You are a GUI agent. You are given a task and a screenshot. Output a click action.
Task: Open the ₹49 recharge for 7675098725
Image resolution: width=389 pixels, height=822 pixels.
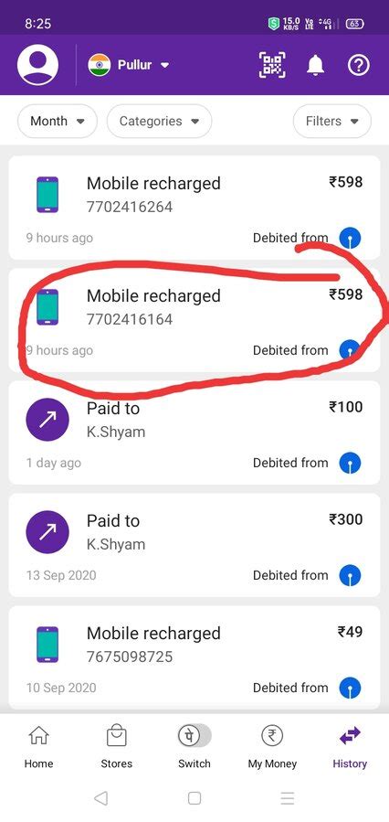click(x=194, y=658)
